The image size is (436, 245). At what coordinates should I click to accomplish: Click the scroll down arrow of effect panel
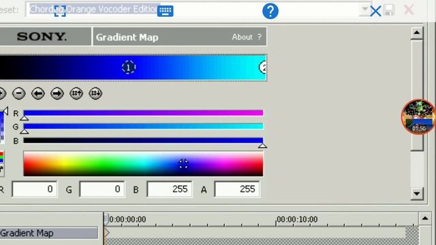click(417, 193)
